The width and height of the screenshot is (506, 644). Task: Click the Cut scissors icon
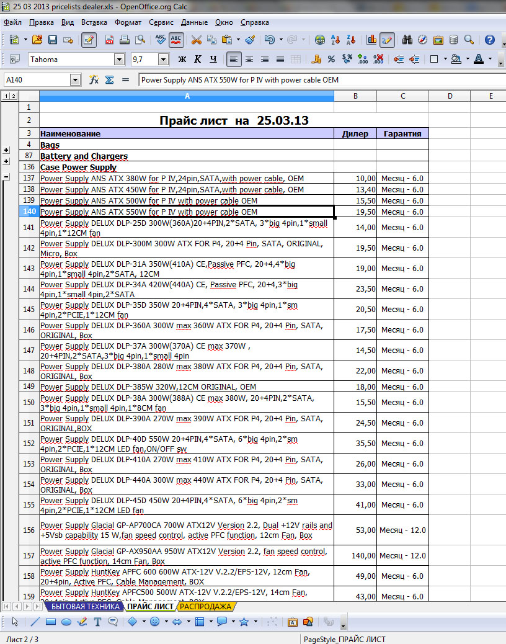196,40
